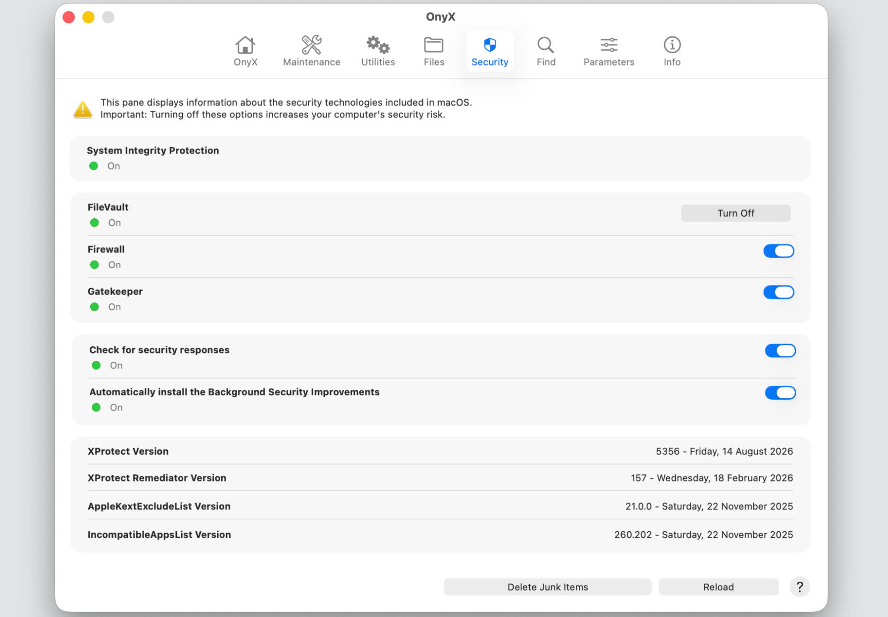
Task: Click the System Integrity Protection heading
Action: point(153,150)
